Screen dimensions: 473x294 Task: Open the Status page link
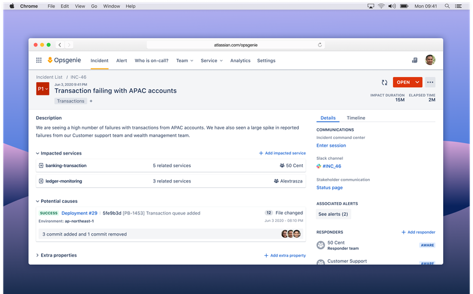pyautogui.click(x=329, y=188)
